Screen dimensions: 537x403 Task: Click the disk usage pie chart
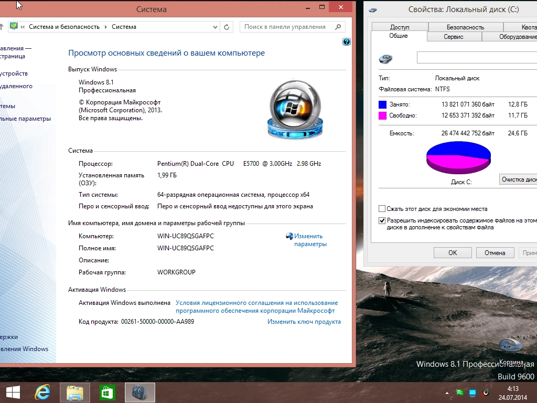coord(458,157)
